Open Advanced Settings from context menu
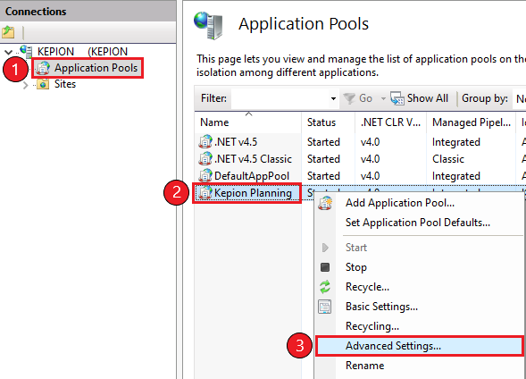Viewport: 526px width, 379px height. 420,346
